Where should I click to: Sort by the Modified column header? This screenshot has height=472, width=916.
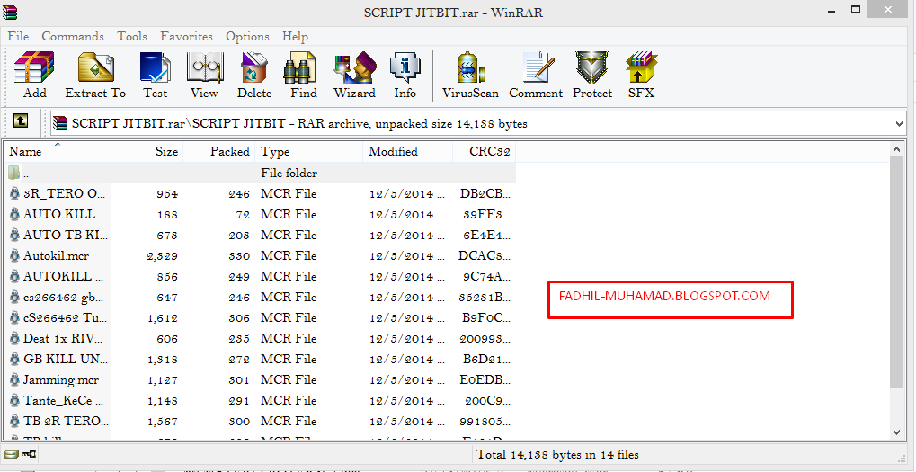coord(408,151)
